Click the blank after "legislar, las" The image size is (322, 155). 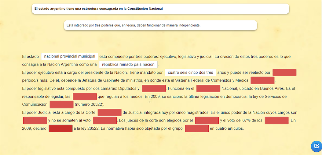(85, 97)
